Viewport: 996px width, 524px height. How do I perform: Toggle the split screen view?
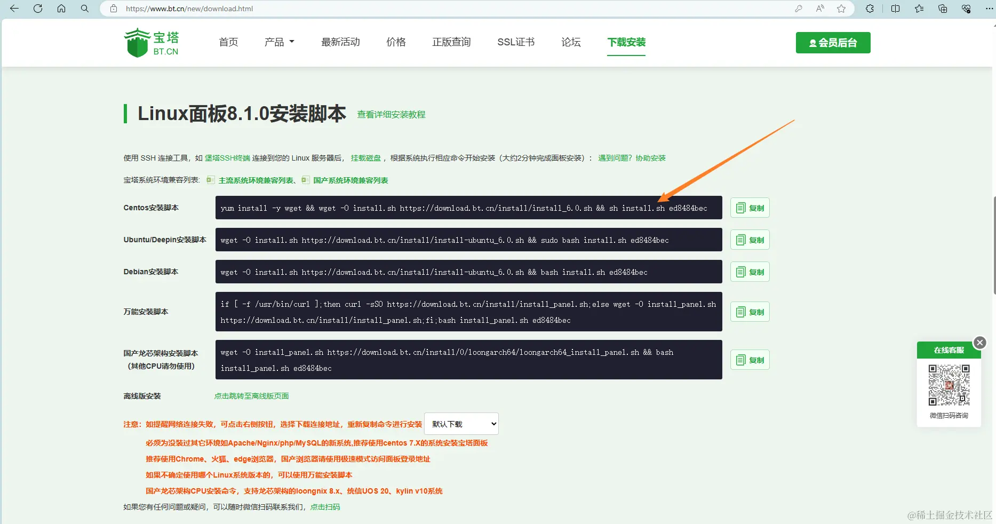[x=895, y=9]
